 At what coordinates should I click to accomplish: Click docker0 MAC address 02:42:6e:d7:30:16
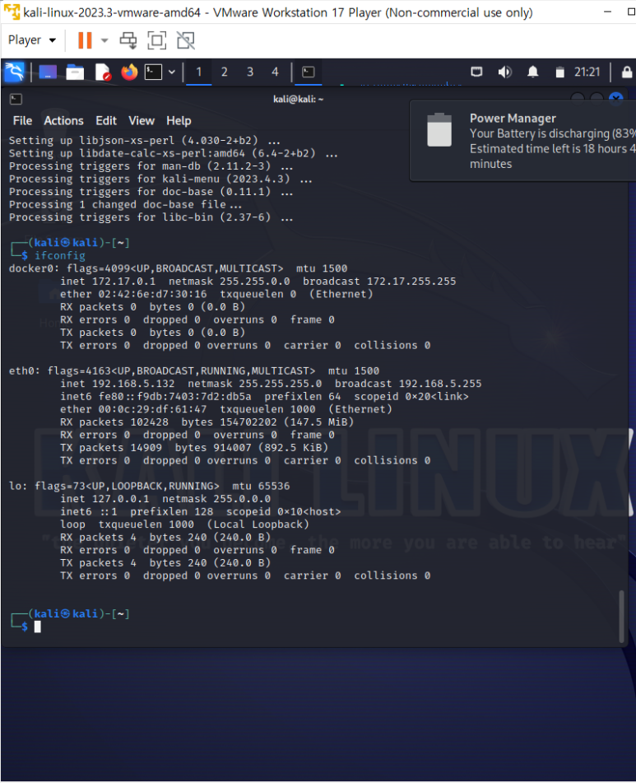point(152,294)
